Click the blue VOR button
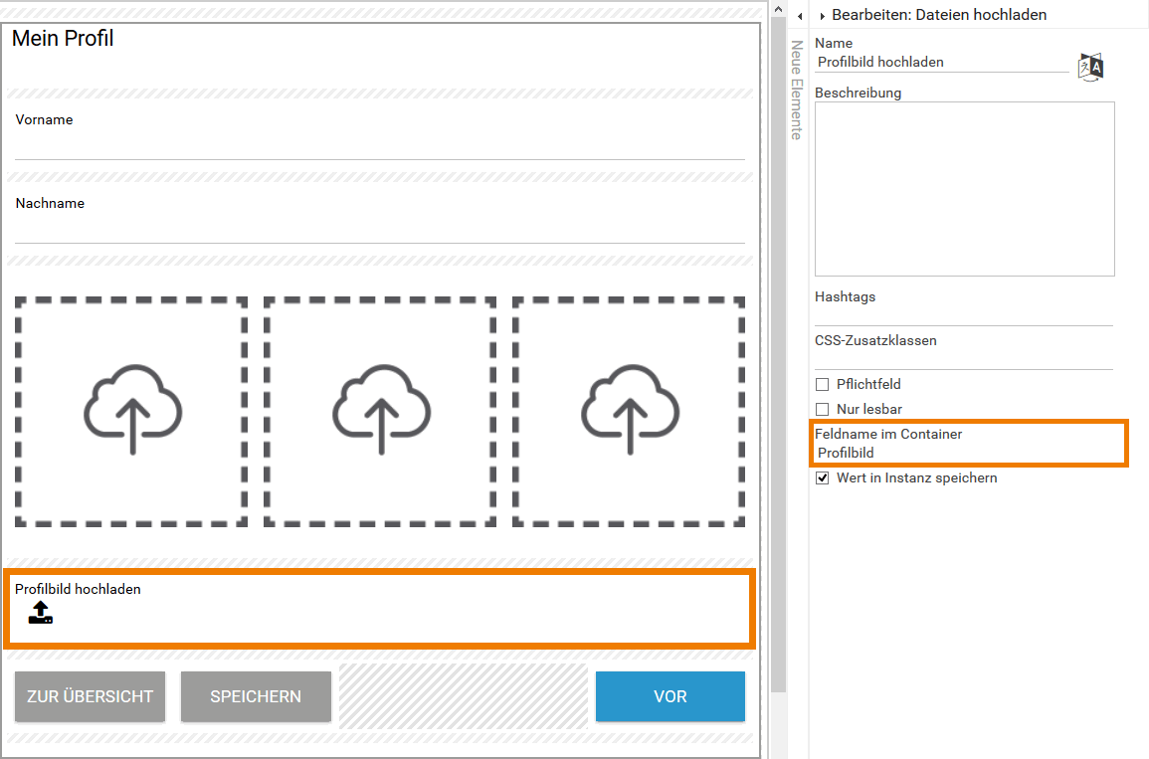This screenshot has width=1149, height=759. (x=670, y=696)
